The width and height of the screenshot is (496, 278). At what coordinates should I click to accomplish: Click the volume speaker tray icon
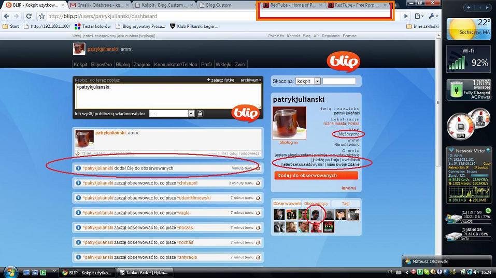coord(476,272)
